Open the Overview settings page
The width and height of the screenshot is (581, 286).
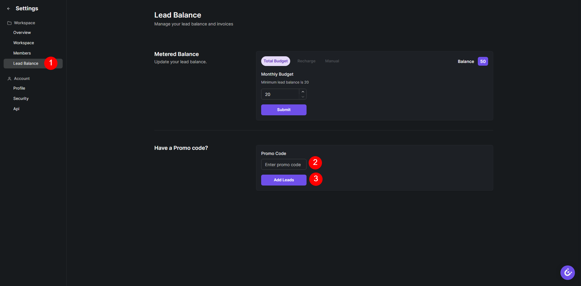click(x=22, y=33)
